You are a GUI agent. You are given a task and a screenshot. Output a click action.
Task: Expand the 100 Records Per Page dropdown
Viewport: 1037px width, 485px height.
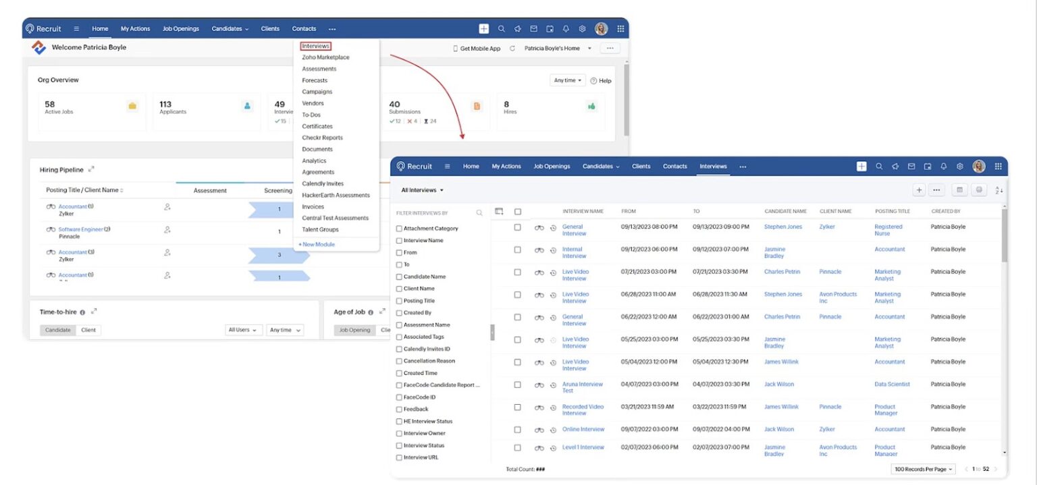(922, 468)
